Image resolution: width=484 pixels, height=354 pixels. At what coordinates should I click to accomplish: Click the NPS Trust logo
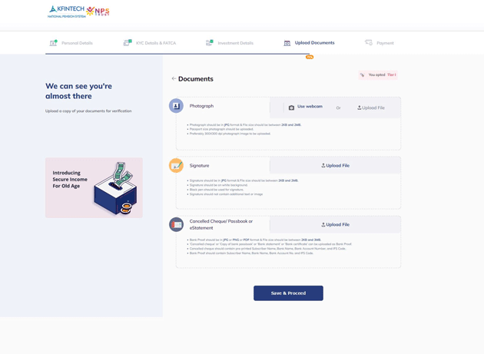pos(98,12)
